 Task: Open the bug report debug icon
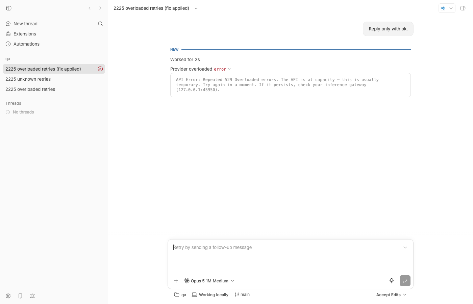click(32, 296)
